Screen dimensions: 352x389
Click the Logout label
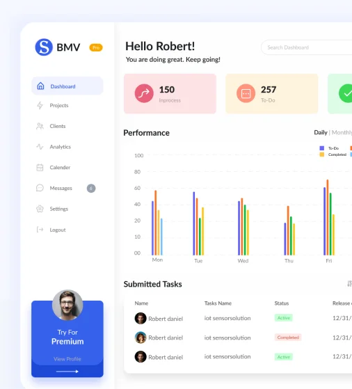(x=58, y=230)
